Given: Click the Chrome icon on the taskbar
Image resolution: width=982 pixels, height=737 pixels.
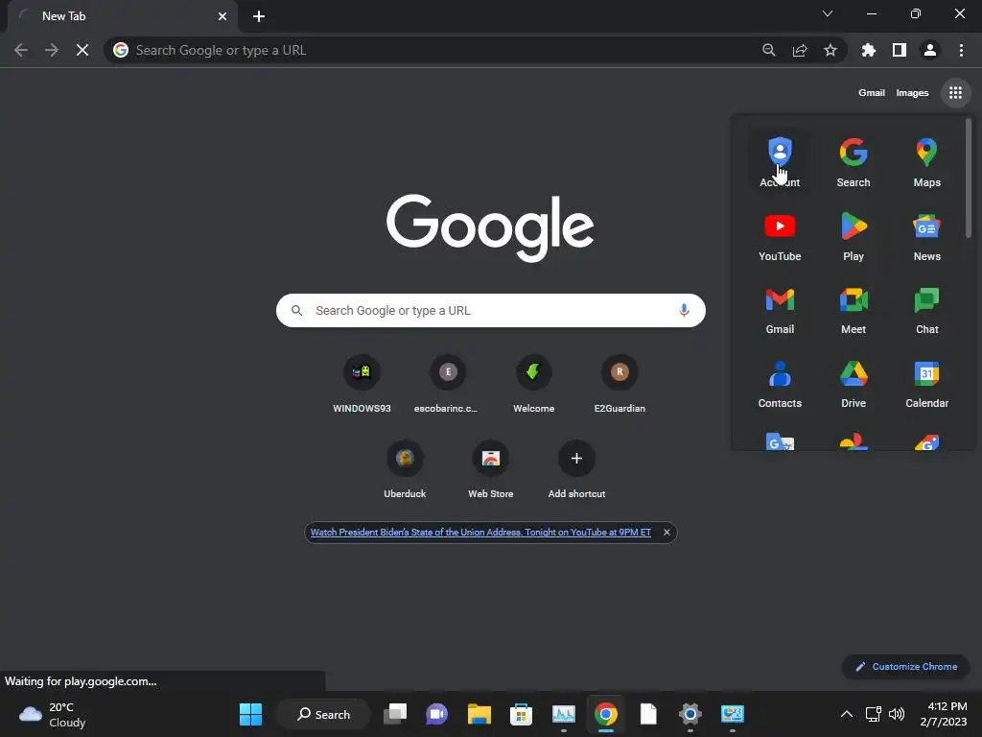Looking at the screenshot, I should point(606,714).
